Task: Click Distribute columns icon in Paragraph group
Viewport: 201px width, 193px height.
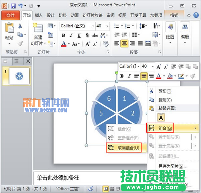Action: [148, 43]
